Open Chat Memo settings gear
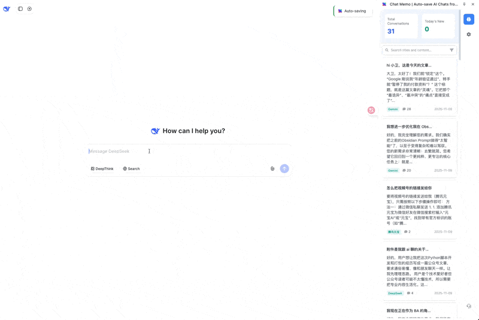Image resolution: width=479 pixels, height=320 pixels. point(469,35)
